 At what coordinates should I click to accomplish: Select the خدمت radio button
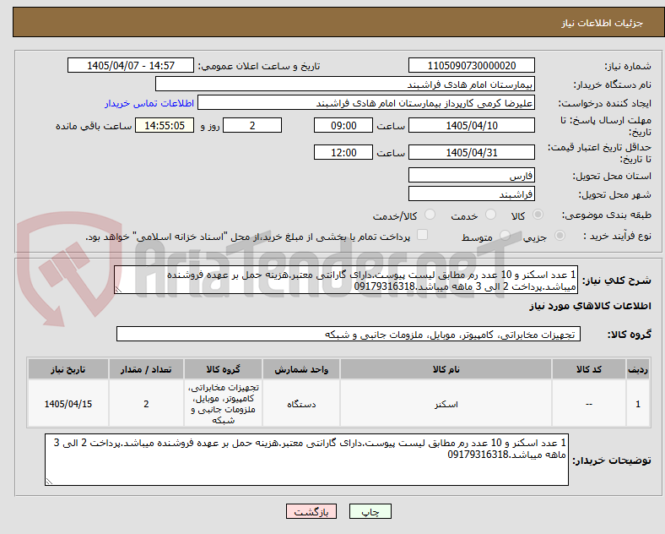490,215
